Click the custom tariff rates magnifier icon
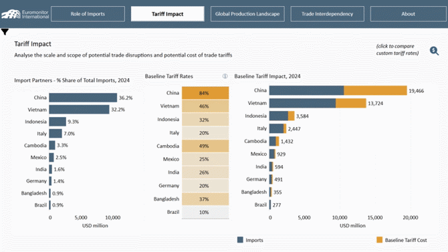The height and width of the screenshot is (252, 448). pyautogui.click(x=434, y=51)
